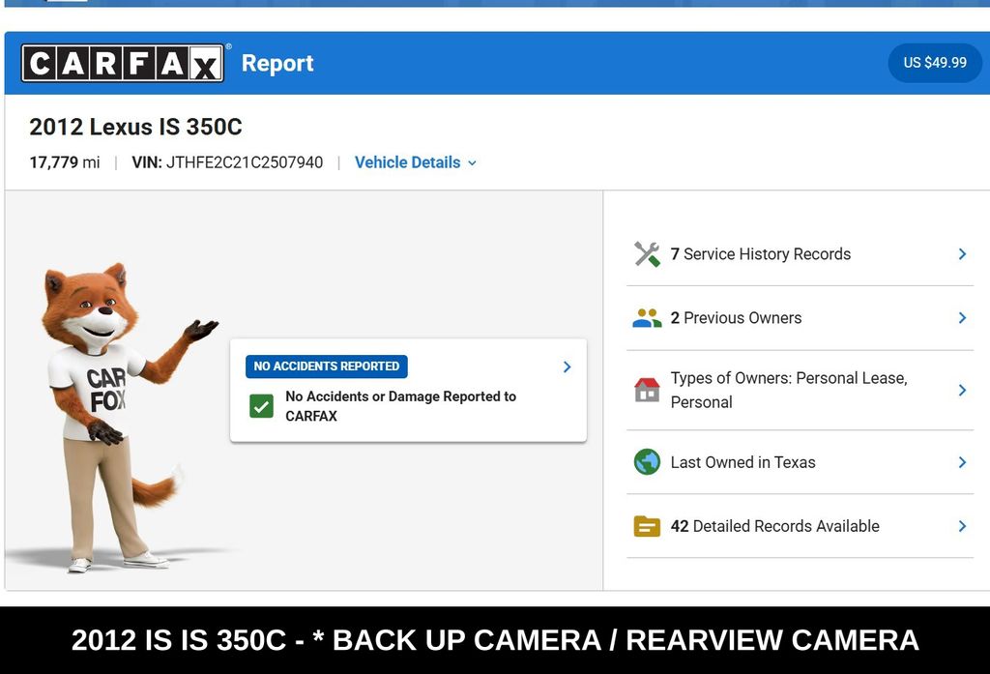This screenshot has height=674, width=990.
Task: Open Types of Owners: Personal Lease, Personal
Action: coord(800,391)
